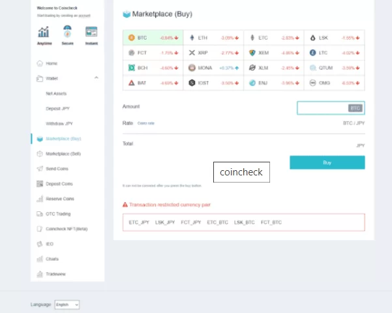Click the account link in welcome text
The image size is (392, 313).
pos(85,16)
